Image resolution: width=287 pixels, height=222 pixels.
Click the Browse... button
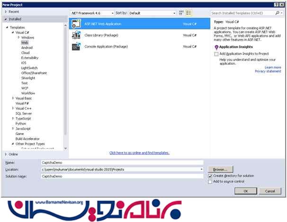[221, 170]
